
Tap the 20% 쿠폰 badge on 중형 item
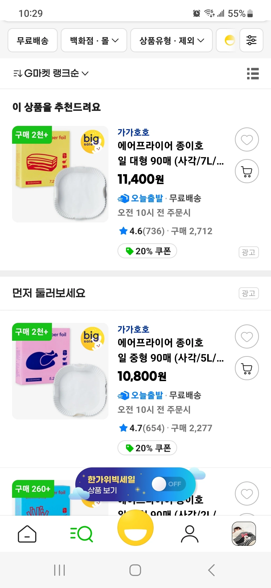147,448
